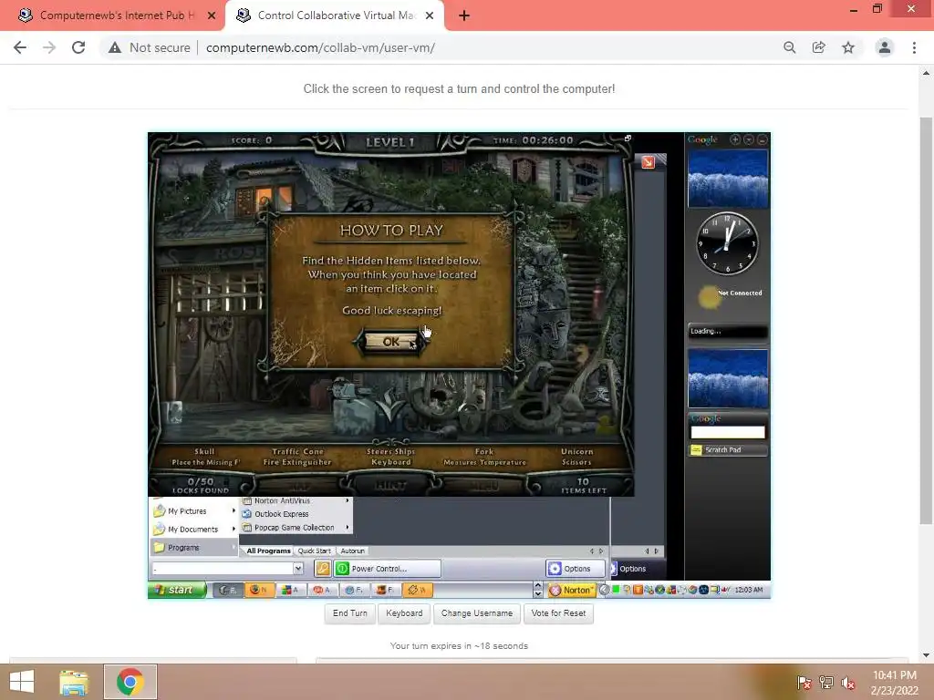
Task: Open the Chrome profile avatar icon
Action: [x=885, y=47]
